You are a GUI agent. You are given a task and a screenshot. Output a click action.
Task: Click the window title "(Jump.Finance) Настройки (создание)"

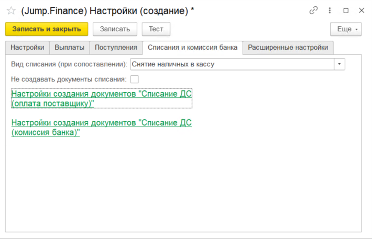(x=107, y=11)
